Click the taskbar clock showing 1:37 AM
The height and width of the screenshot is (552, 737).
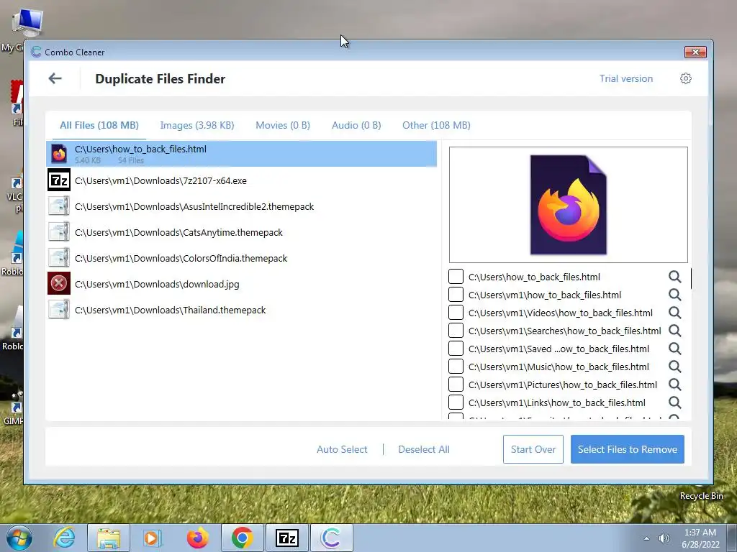tap(700, 538)
